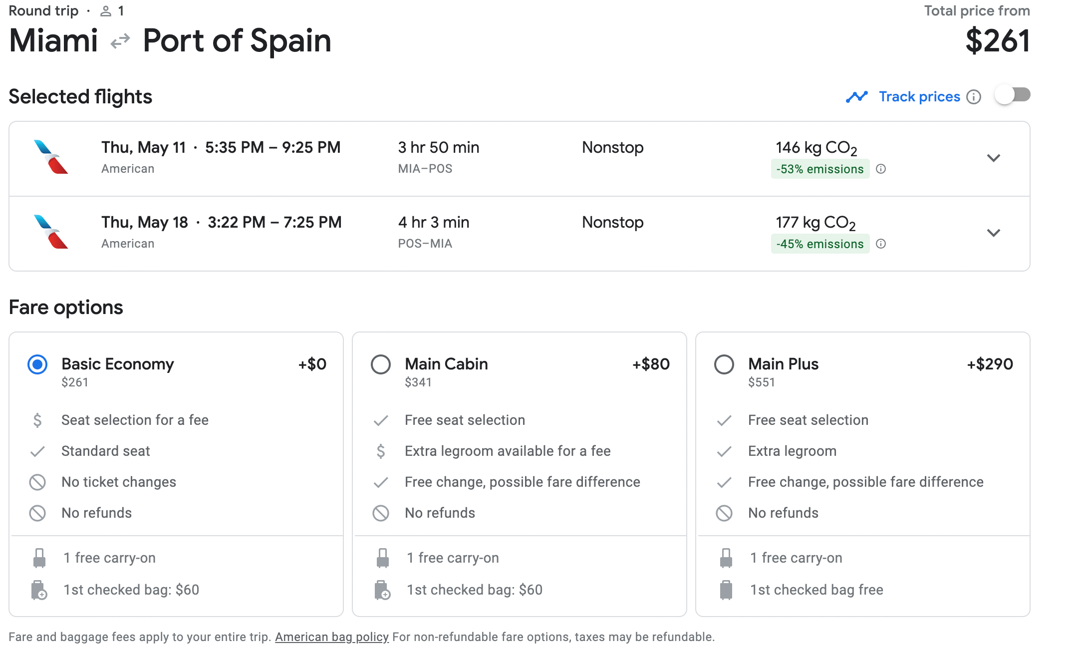Viewport: 1078px width, 658px height.
Task: Click American Airlines logo on May 18 flight
Action: (50, 232)
